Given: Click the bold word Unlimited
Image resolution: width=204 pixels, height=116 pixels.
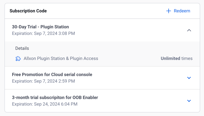Looking at the screenshot, I should click(x=170, y=59).
